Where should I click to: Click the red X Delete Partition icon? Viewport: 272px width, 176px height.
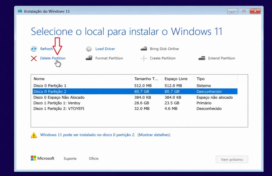coord(34,58)
